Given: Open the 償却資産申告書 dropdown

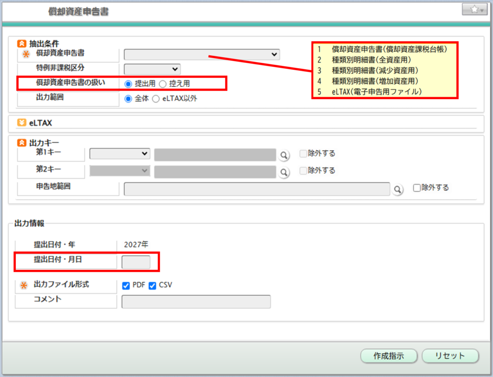Looking at the screenshot, I should (202, 54).
